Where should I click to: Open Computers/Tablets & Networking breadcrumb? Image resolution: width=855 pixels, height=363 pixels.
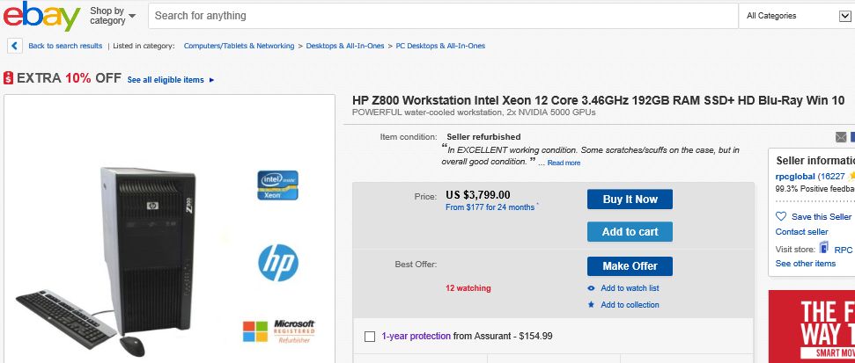click(239, 46)
